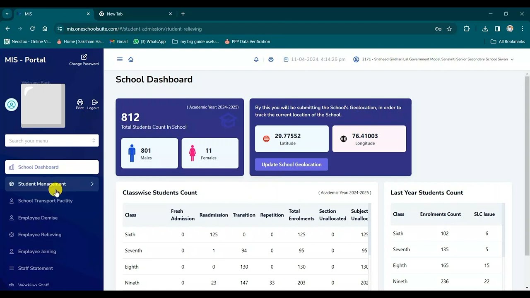The width and height of the screenshot is (530, 298).
Task: Click the printer icon in top header
Action: [x=271, y=60]
